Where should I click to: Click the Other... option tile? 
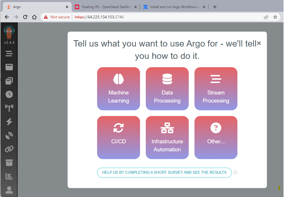(x=216, y=138)
